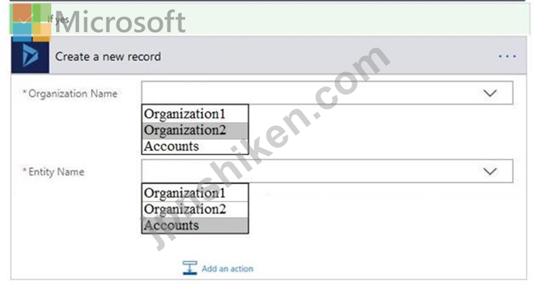The height and width of the screenshot is (286, 535).
Task: Select Organization1 in Entity Name list
Action: click(x=195, y=193)
